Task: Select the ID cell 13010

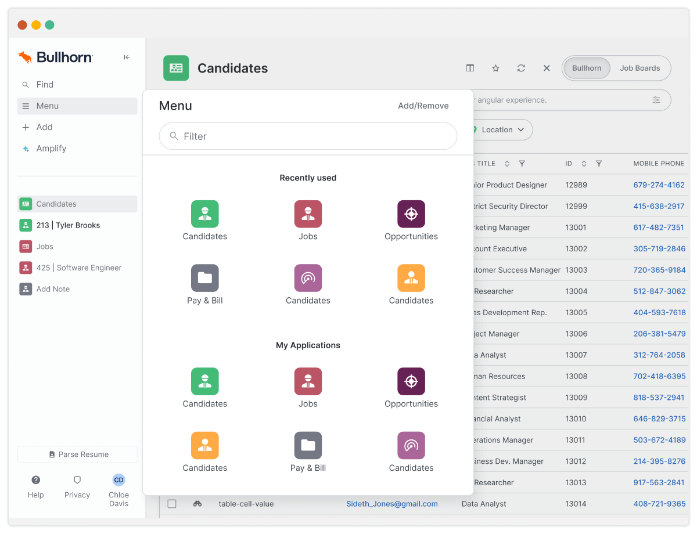Action: pyautogui.click(x=576, y=419)
